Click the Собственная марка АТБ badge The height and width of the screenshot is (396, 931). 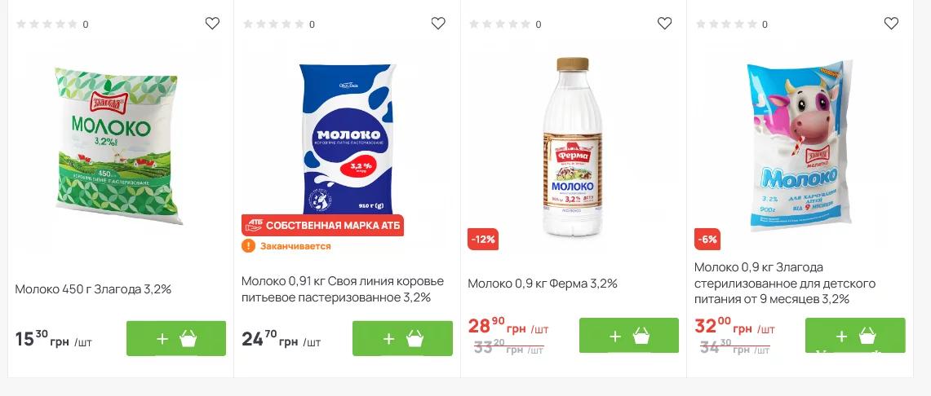point(322,225)
